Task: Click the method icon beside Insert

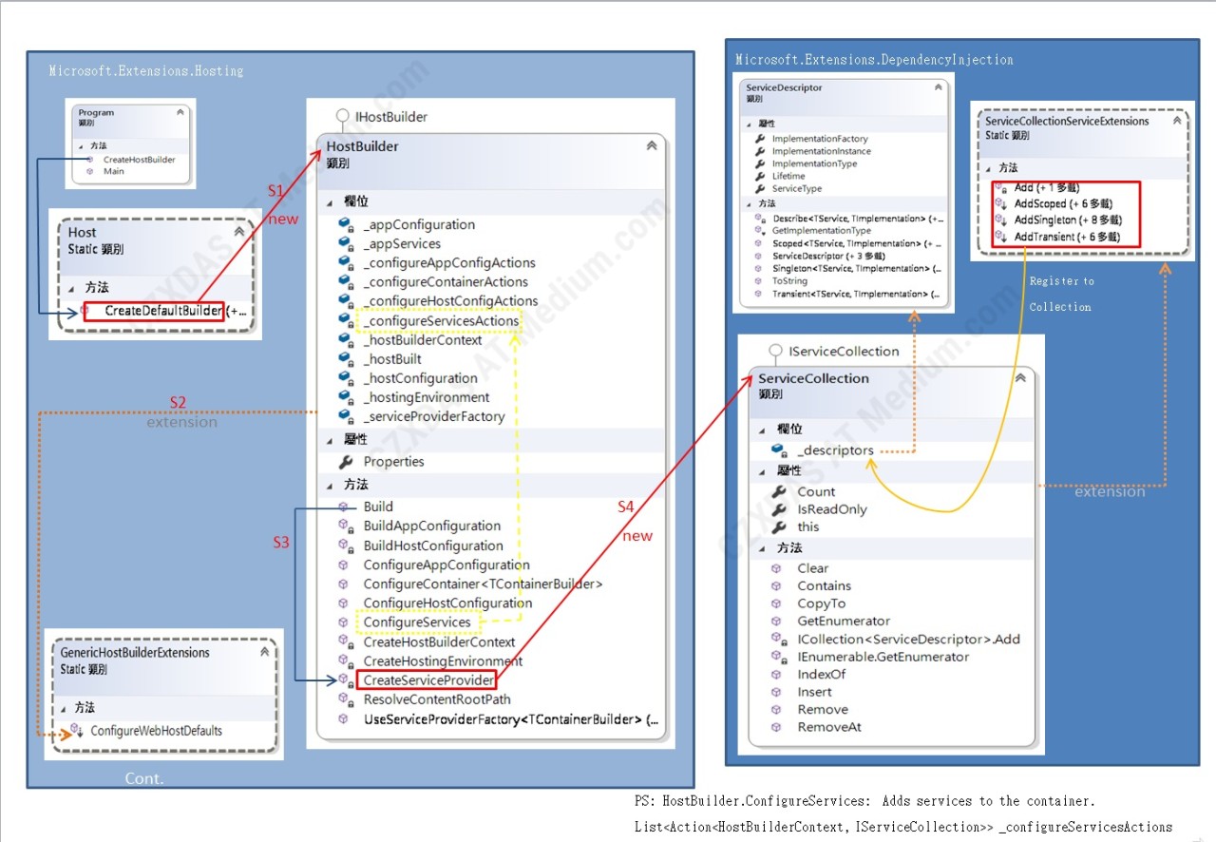Action: [777, 692]
